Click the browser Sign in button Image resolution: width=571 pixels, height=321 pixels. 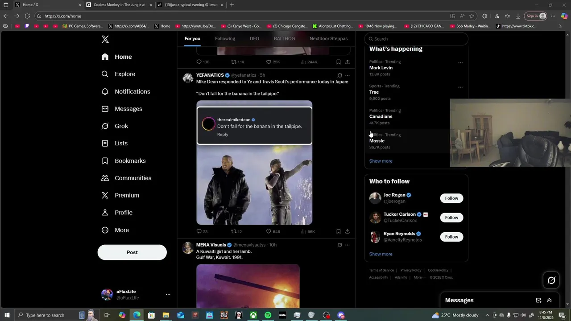coord(536,16)
